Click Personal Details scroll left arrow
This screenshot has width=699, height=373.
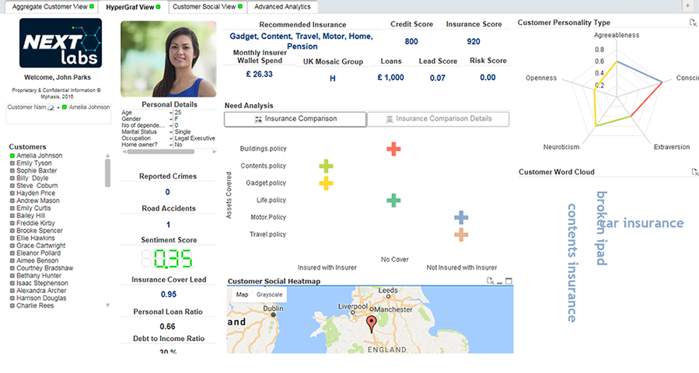(x=124, y=152)
